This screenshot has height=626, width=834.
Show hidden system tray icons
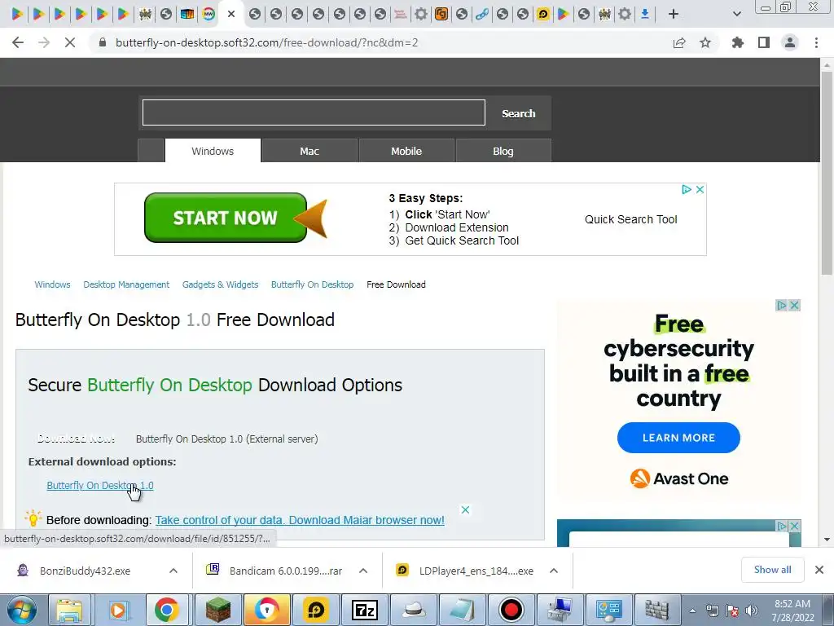tap(692, 611)
